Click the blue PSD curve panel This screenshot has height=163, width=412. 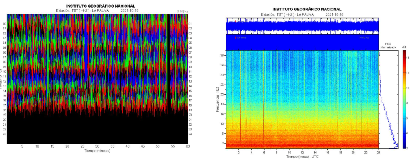pos(389,101)
